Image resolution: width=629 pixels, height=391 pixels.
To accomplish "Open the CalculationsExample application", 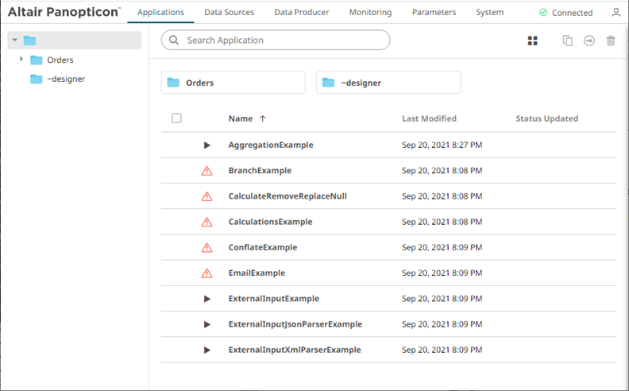I will click(270, 222).
